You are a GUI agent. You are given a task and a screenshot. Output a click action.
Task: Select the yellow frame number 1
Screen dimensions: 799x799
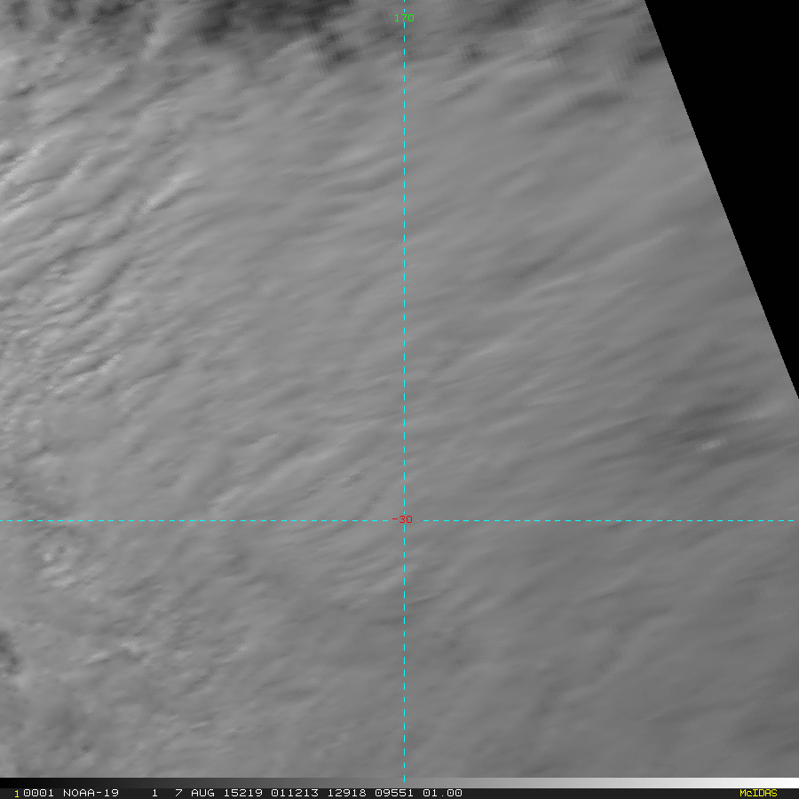pyautogui.click(x=16, y=794)
